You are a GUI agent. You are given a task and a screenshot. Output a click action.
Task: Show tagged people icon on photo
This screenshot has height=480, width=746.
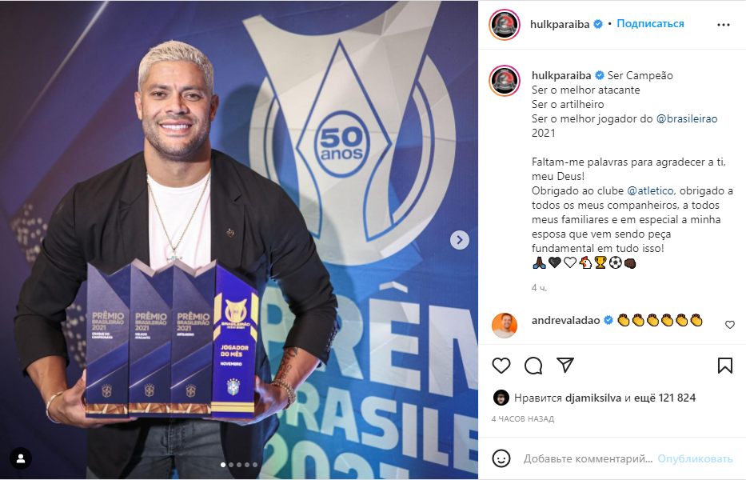[x=21, y=458]
